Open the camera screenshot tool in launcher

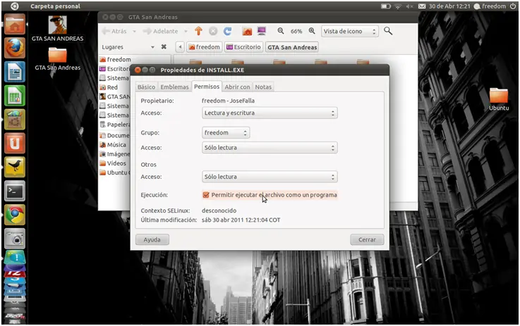pyautogui.click(x=15, y=239)
